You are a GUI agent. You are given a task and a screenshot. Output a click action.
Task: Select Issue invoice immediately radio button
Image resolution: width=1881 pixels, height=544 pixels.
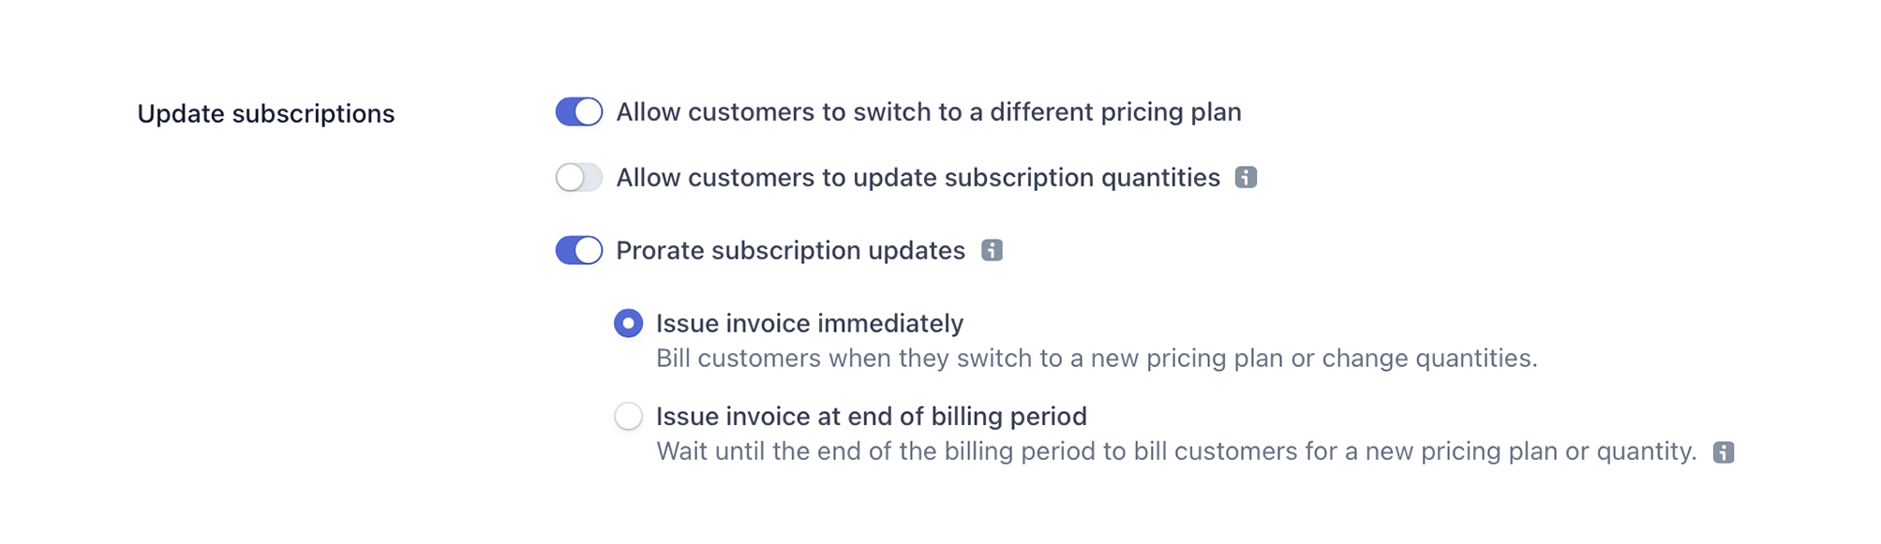[628, 323]
